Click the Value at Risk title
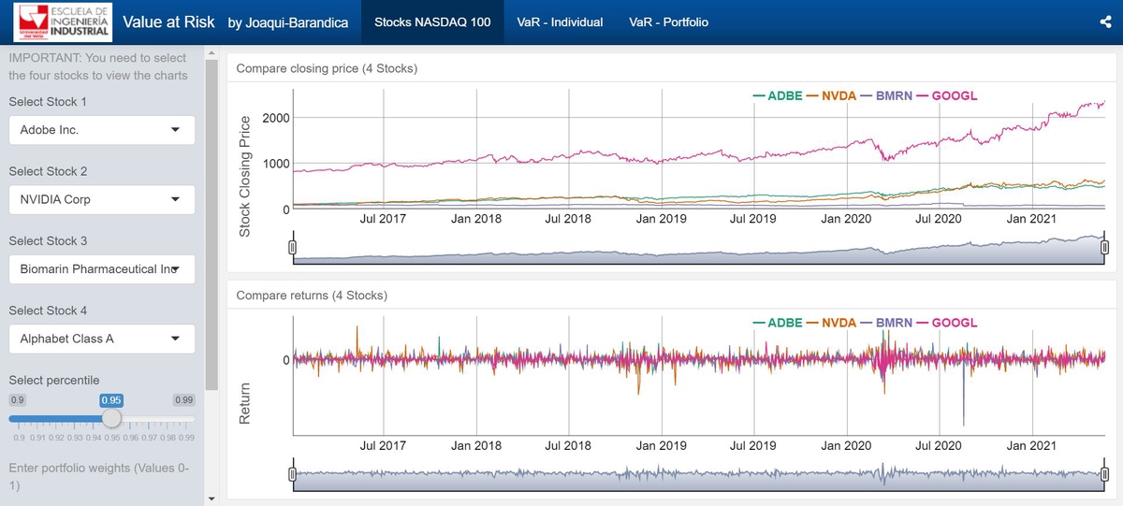The height and width of the screenshot is (506, 1123). click(x=168, y=22)
